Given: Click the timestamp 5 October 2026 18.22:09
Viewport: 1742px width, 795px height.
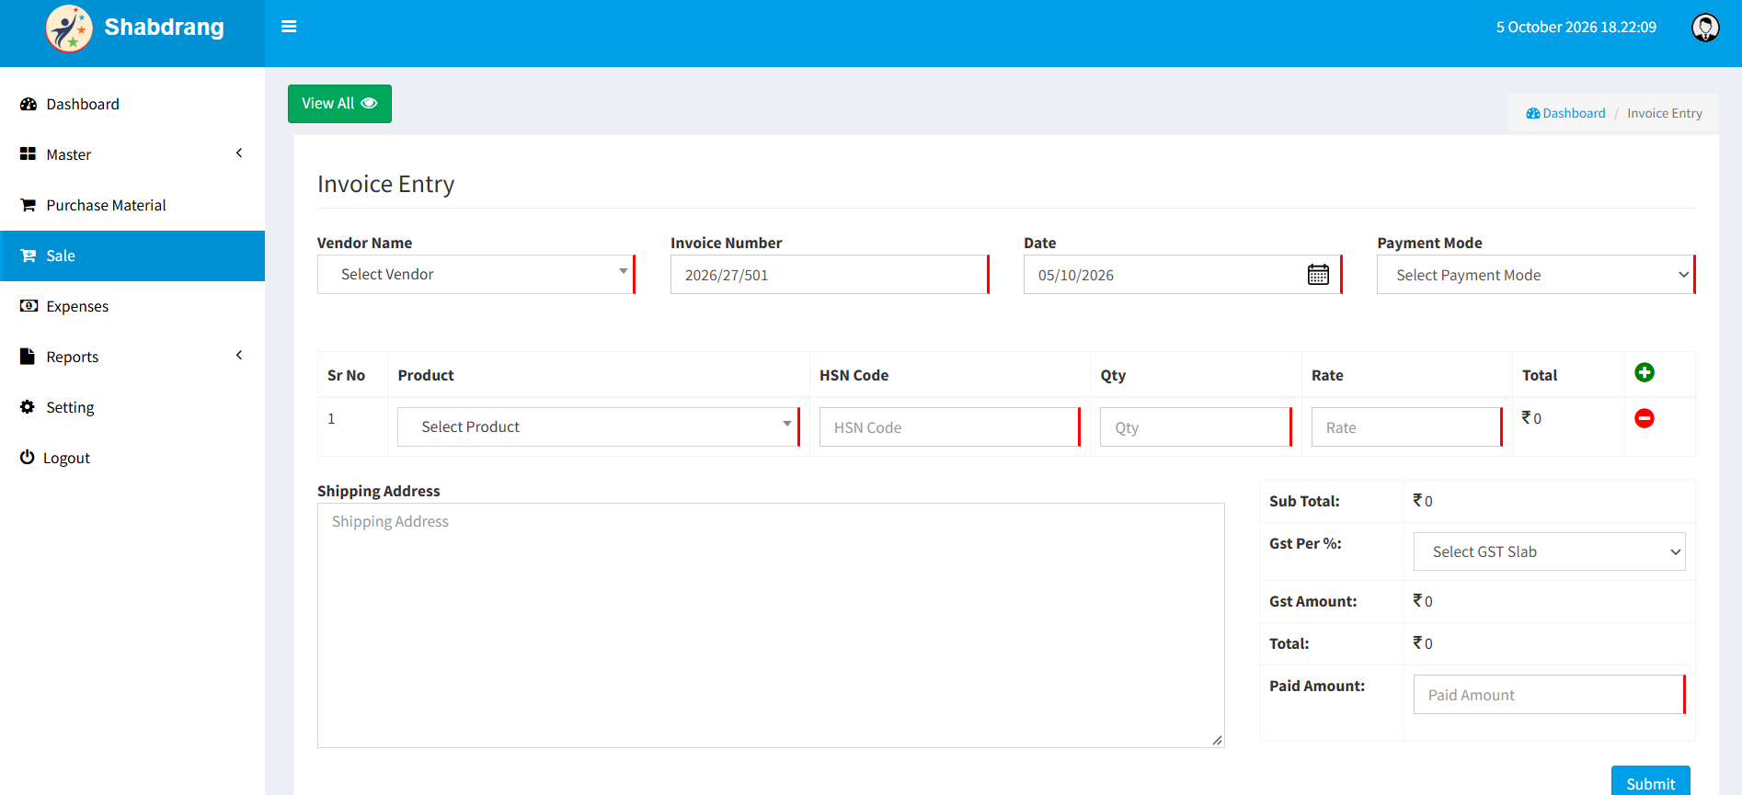Looking at the screenshot, I should (1576, 28).
